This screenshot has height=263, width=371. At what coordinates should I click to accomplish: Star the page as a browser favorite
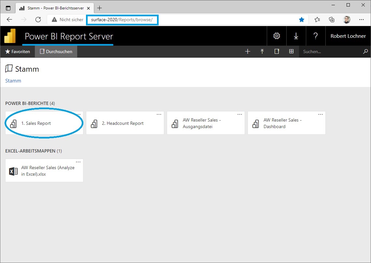coord(301,20)
